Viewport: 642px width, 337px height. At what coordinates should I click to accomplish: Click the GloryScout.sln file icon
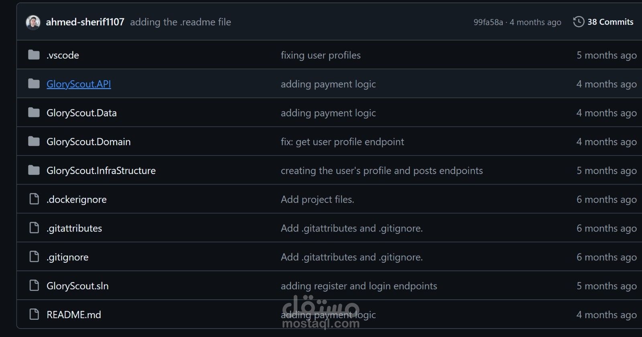click(35, 286)
